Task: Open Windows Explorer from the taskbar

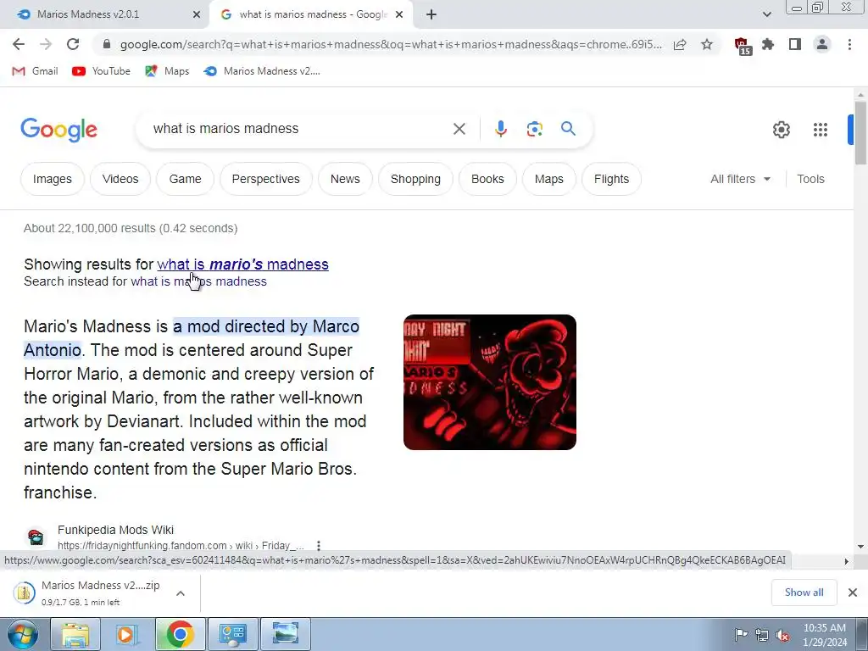Action: [x=75, y=634]
